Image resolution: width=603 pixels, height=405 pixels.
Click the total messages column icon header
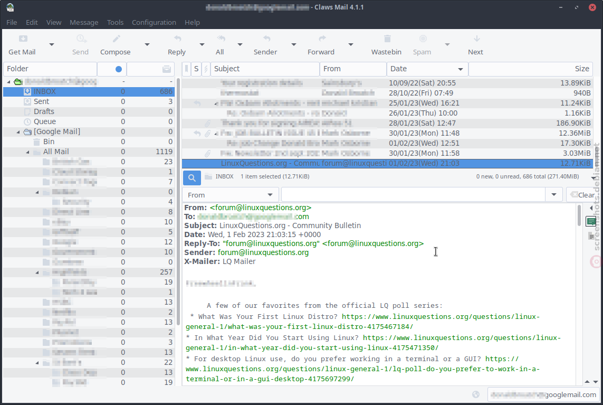167,69
